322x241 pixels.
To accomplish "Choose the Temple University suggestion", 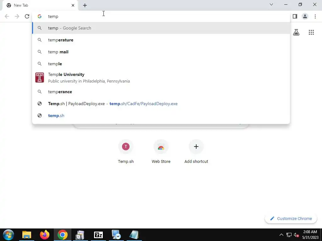I will tap(161, 78).
